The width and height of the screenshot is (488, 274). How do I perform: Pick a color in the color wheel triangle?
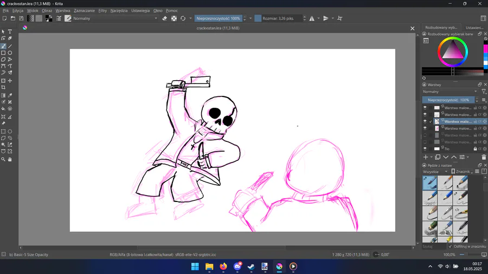tap(453, 51)
